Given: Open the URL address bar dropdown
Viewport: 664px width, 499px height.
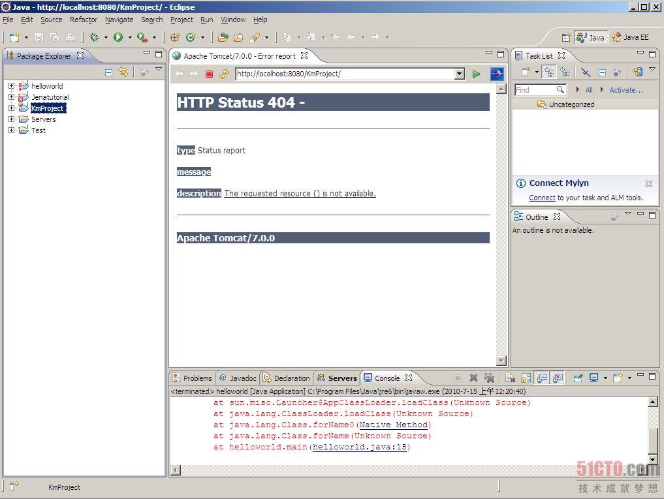Looking at the screenshot, I should click(459, 74).
